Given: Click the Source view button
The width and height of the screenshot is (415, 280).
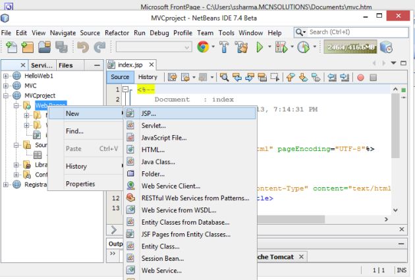Looking at the screenshot, I should (120, 77).
